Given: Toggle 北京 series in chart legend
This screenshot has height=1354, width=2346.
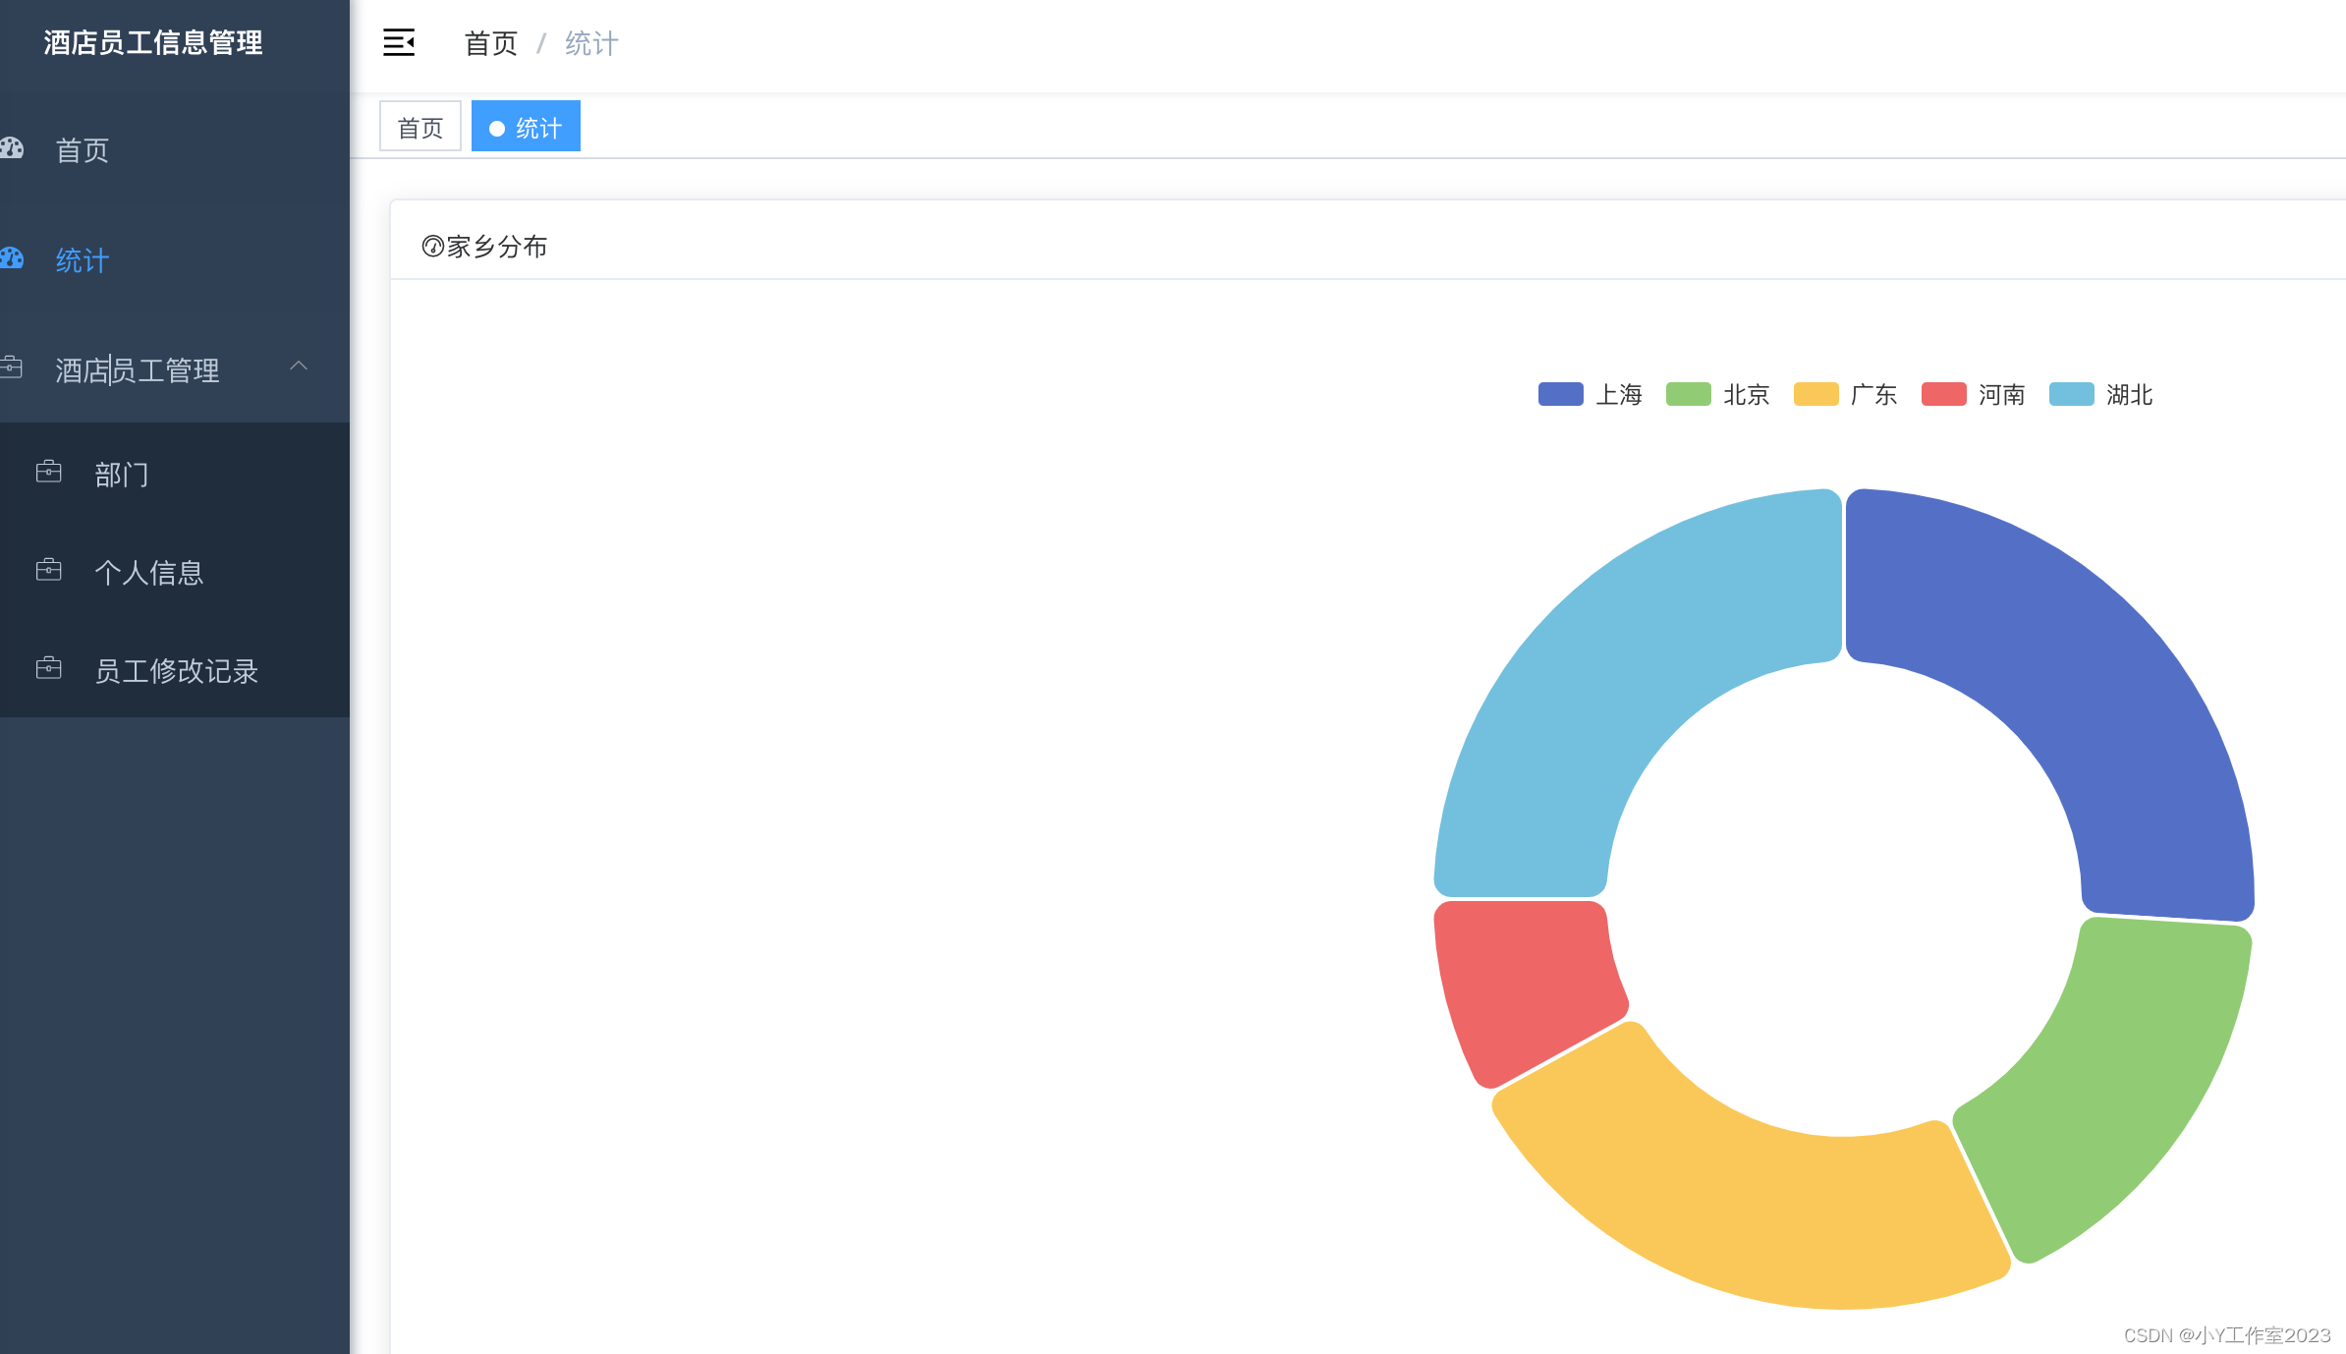Looking at the screenshot, I should pyautogui.click(x=1717, y=395).
